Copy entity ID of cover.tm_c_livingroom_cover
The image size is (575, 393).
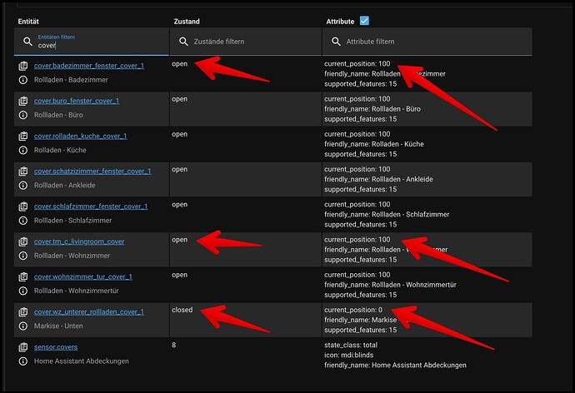click(x=23, y=241)
